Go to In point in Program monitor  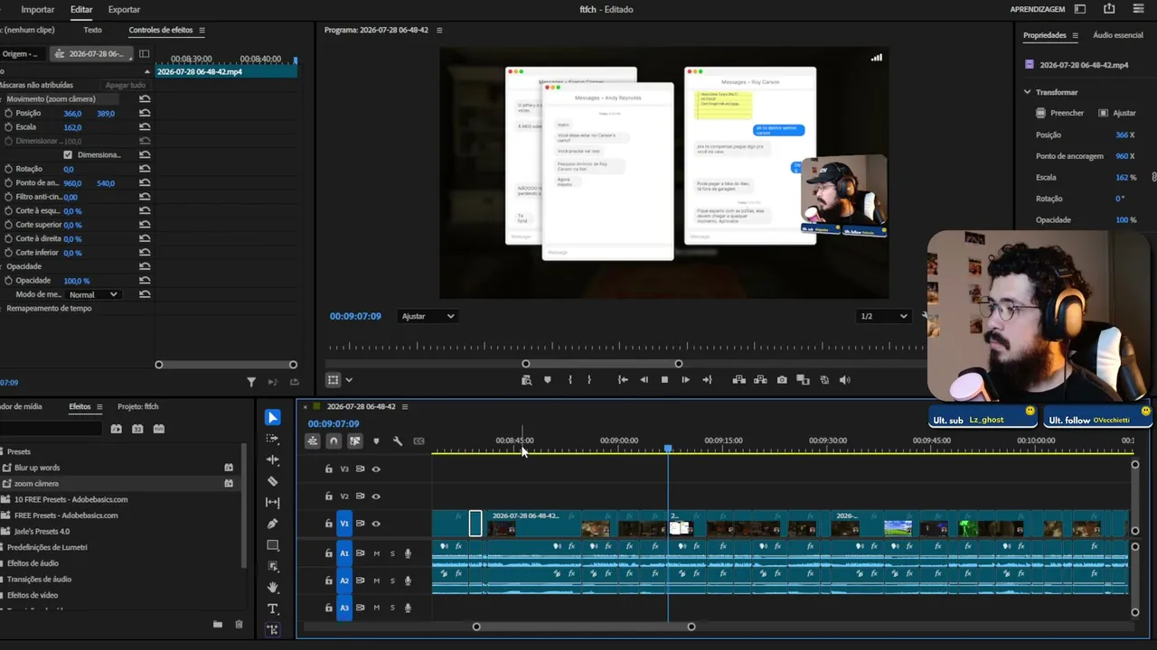pyautogui.click(x=623, y=380)
